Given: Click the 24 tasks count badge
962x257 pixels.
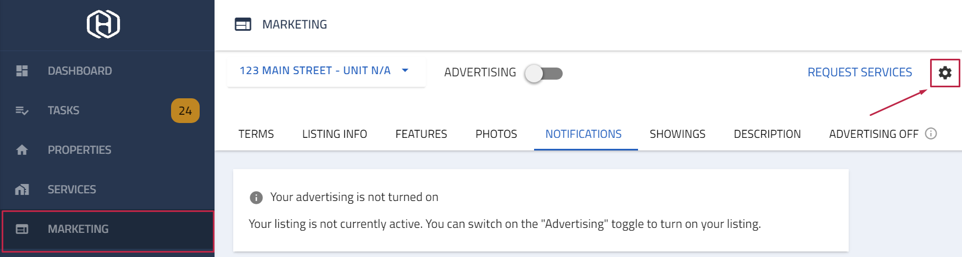Looking at the screenshot, I should [185, 110].
